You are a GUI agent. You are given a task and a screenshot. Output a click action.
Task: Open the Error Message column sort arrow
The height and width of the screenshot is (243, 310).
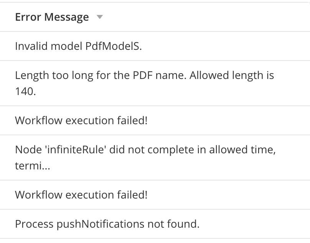pyautogui.click(x=100, y=17)
